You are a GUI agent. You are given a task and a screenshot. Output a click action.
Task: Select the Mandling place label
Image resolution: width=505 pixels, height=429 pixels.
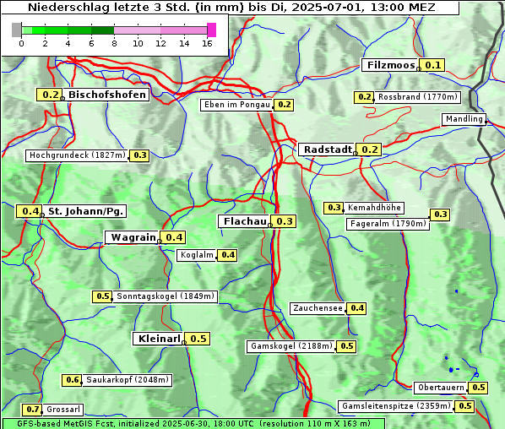(464, 119)
